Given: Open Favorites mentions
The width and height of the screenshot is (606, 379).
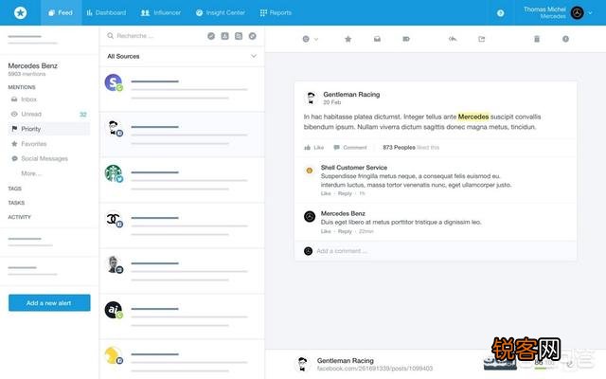Looking at the screenshot, I should (x=29, y=144).
